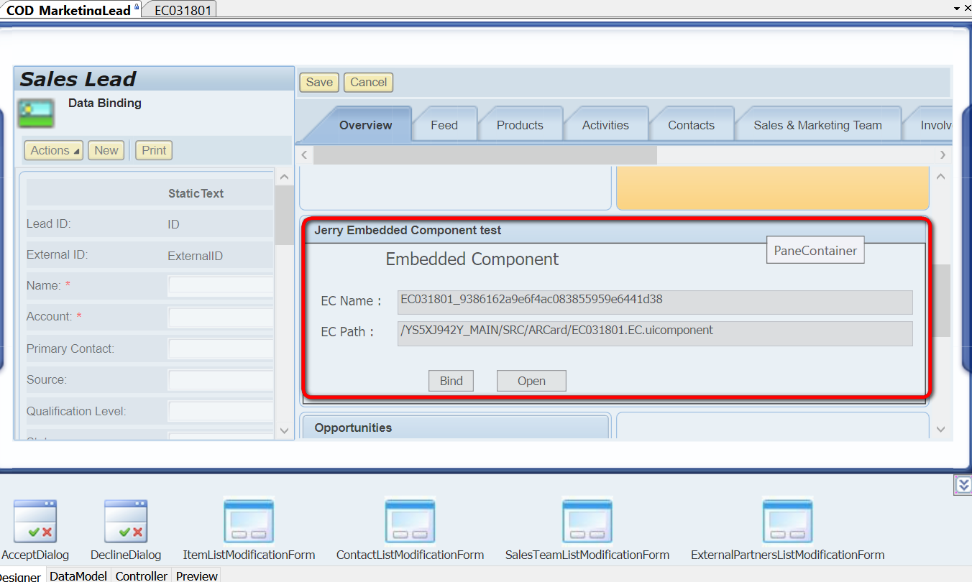Open the AcceptDialog component icon

pyautogui.click(x=35, y=521)
